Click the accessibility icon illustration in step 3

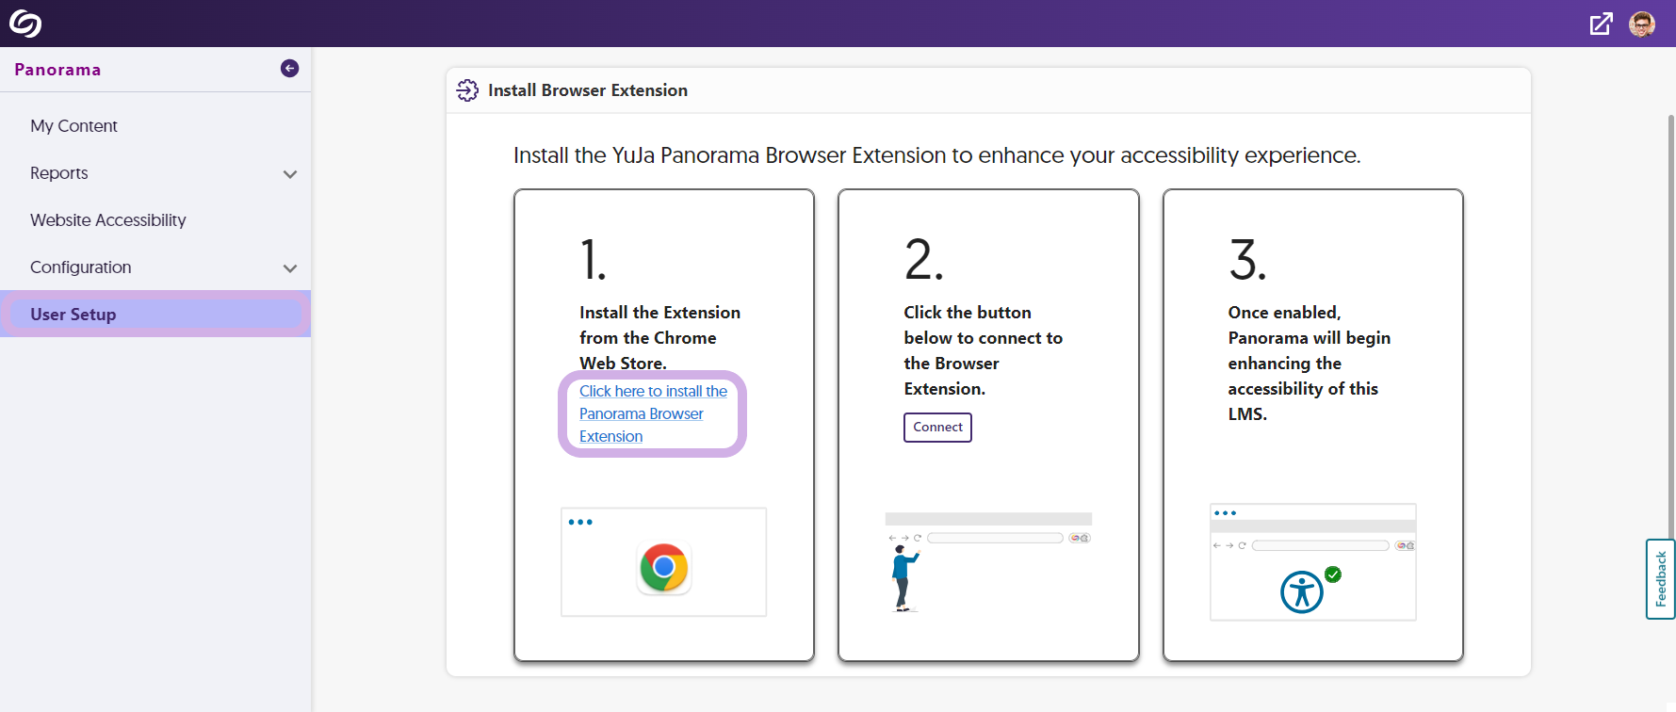1302,592
